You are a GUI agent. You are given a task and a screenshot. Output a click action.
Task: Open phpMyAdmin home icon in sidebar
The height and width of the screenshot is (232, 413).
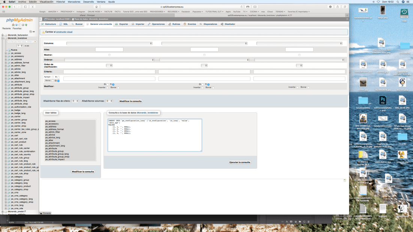tap(13, 25)
